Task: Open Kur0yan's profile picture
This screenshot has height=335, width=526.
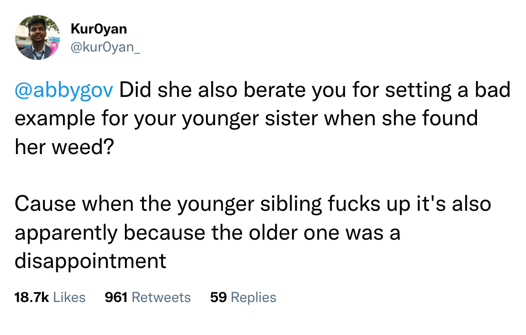Action: click(x=37, y=38)
